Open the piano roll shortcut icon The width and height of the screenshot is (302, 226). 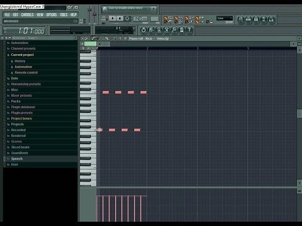(256, 19)
